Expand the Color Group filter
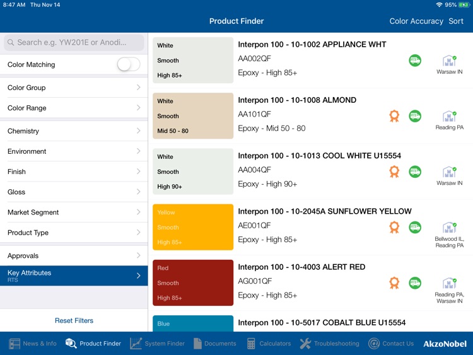473x355 pixels. [x=74, y=88]
